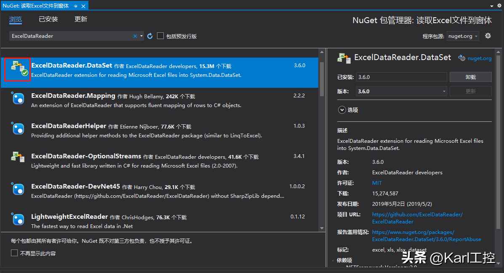
Task: Click the 15,274,587 downloads value
Action: click(x=385, y=194)
